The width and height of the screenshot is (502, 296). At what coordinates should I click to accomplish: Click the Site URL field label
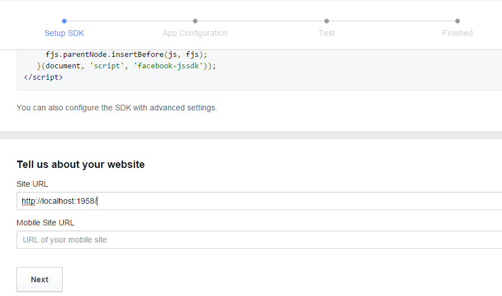[32, 184]
